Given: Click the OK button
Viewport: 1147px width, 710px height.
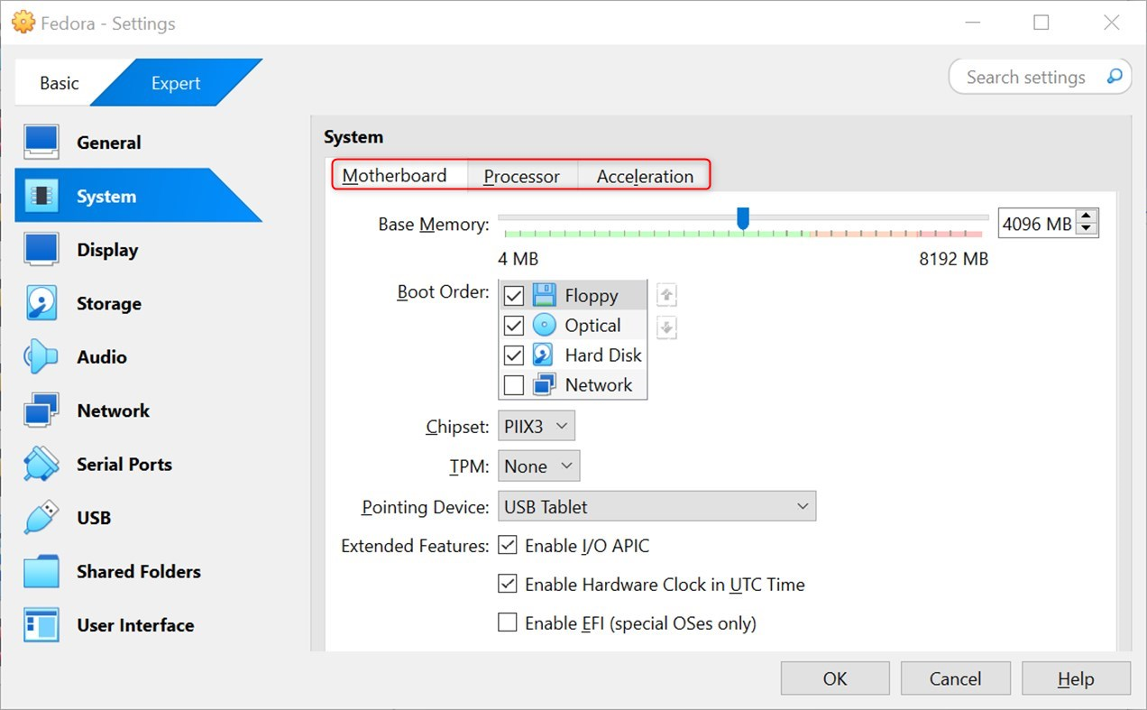Looking at the screenshot, I should [835, 678].
